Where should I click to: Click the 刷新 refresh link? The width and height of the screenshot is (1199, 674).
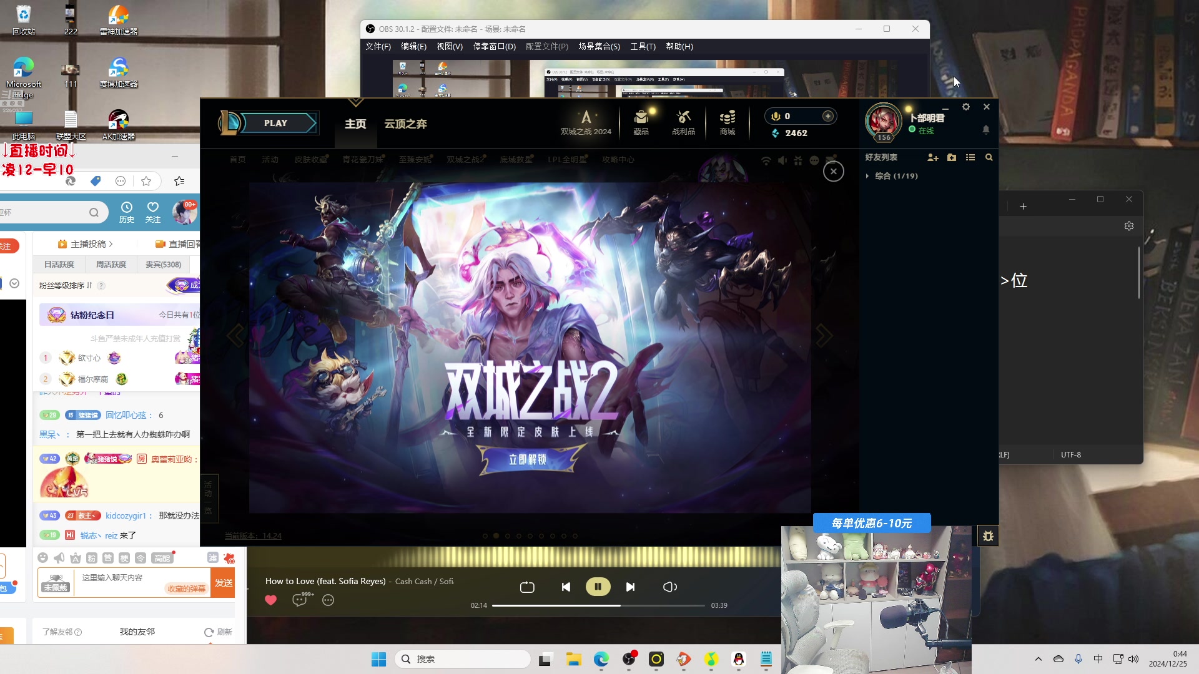218,632
